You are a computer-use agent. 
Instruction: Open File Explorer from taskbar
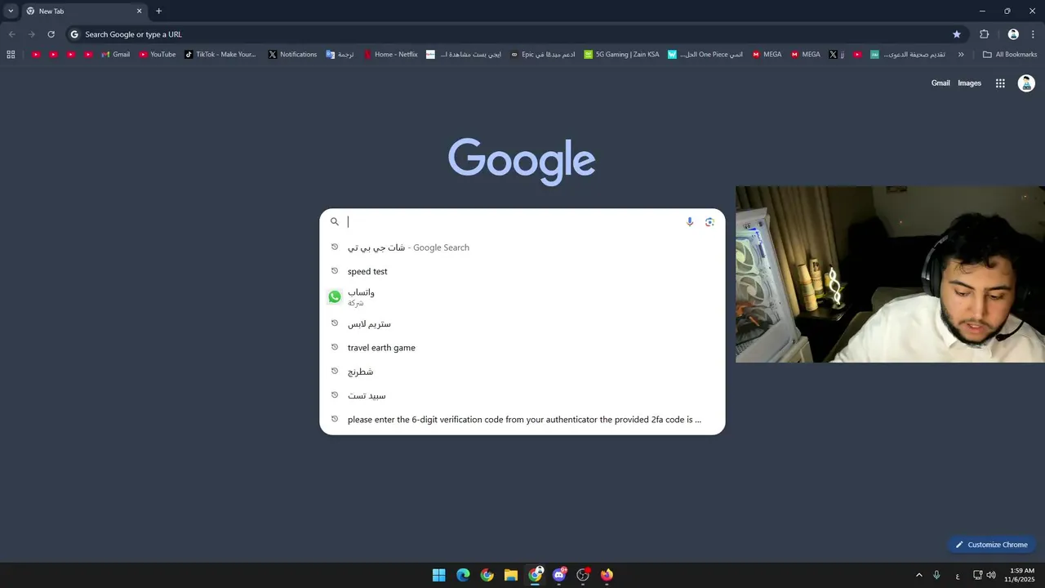click(x=511, y=575)
